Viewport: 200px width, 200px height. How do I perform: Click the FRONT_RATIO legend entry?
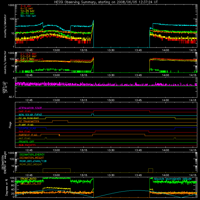pos(28,179)
